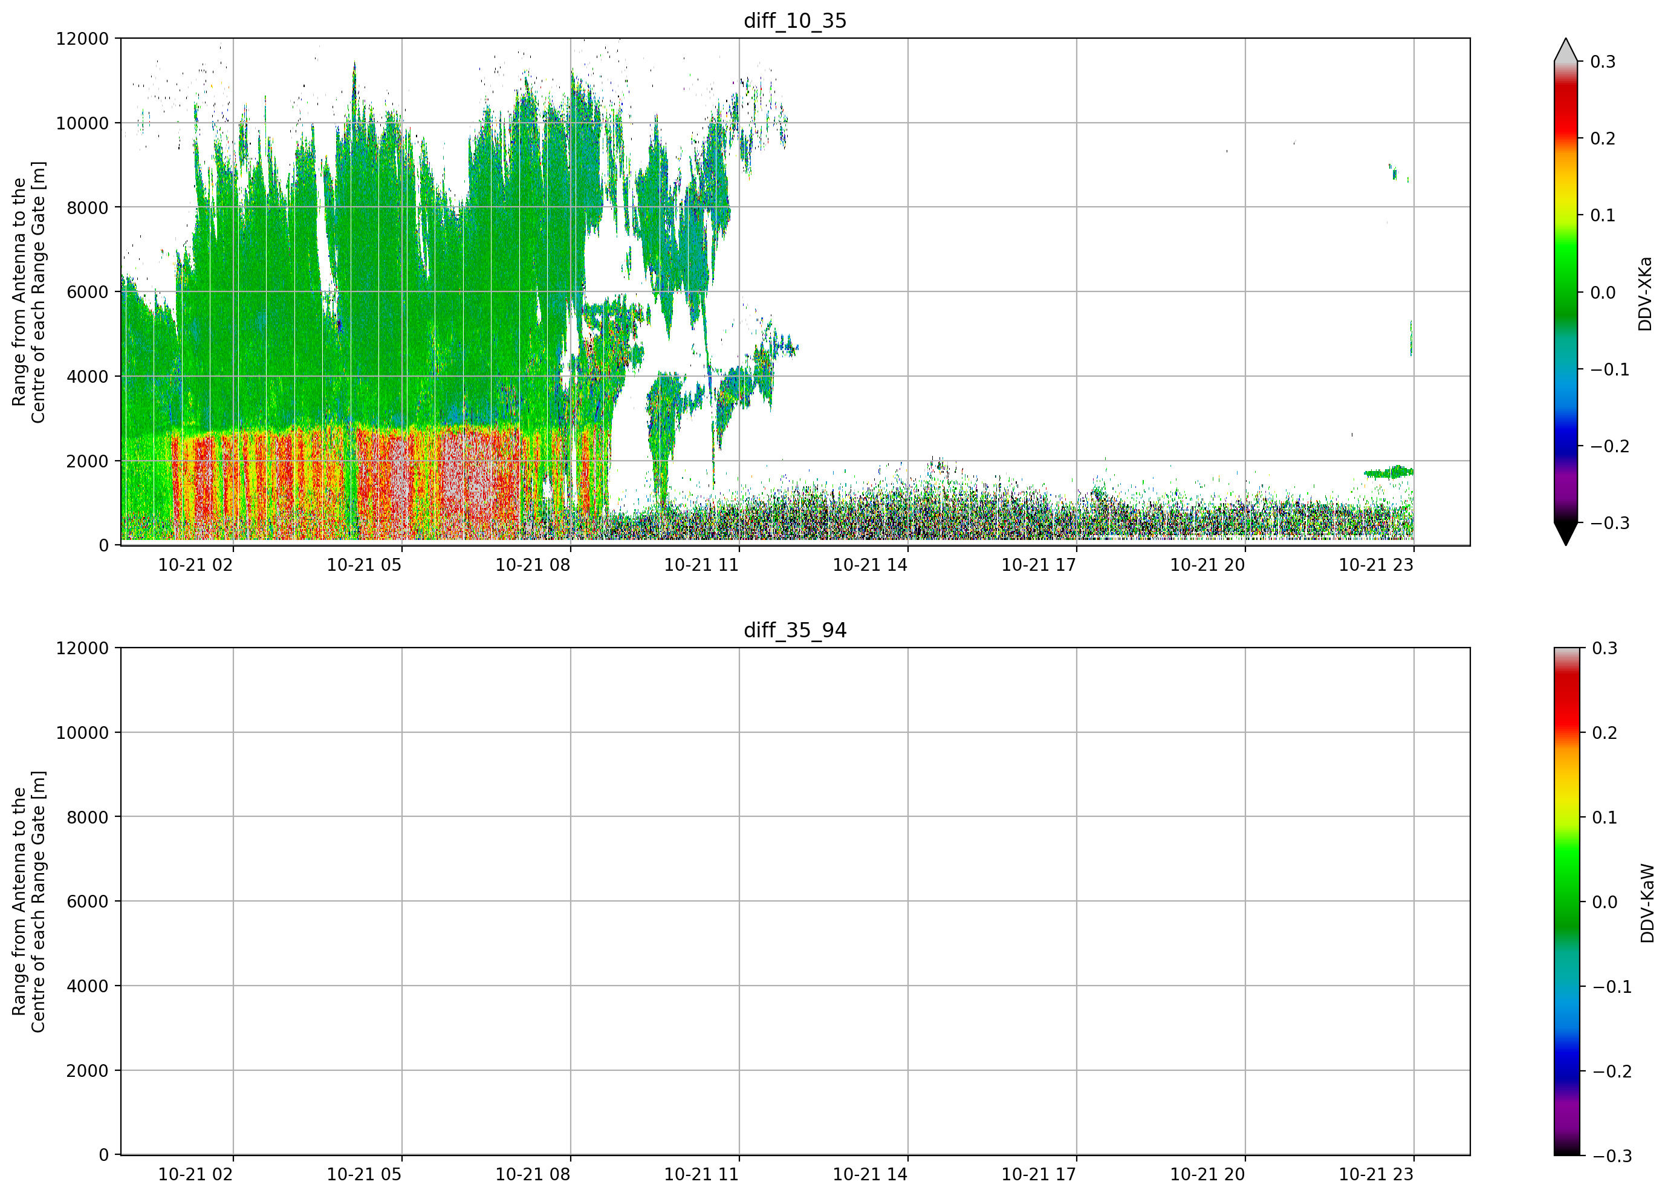Click '10-21 23' x-tick under diff_10_35 plot
This screenshot has height=1196, width=1668.
click(x=1376, y=565)
